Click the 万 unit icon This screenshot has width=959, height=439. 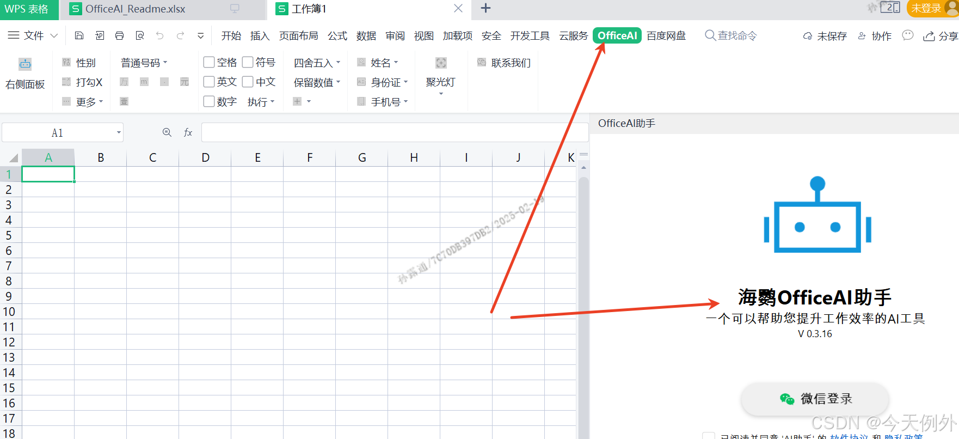click(x=124, y=82)
